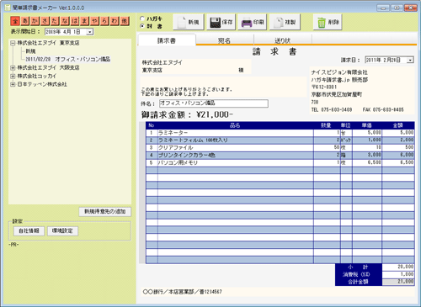This screenshot has width=421, height=307.
Task: Filter customers by た kana button
Action: click(x=55, y=21)
